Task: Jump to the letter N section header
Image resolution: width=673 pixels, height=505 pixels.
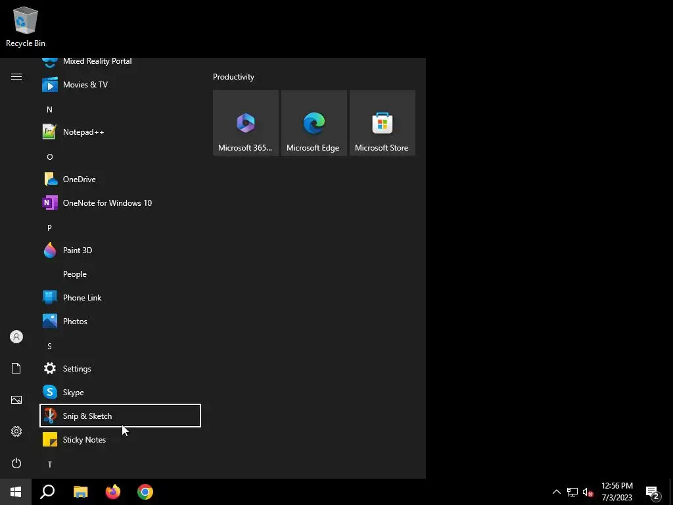Action: [49, 110]
